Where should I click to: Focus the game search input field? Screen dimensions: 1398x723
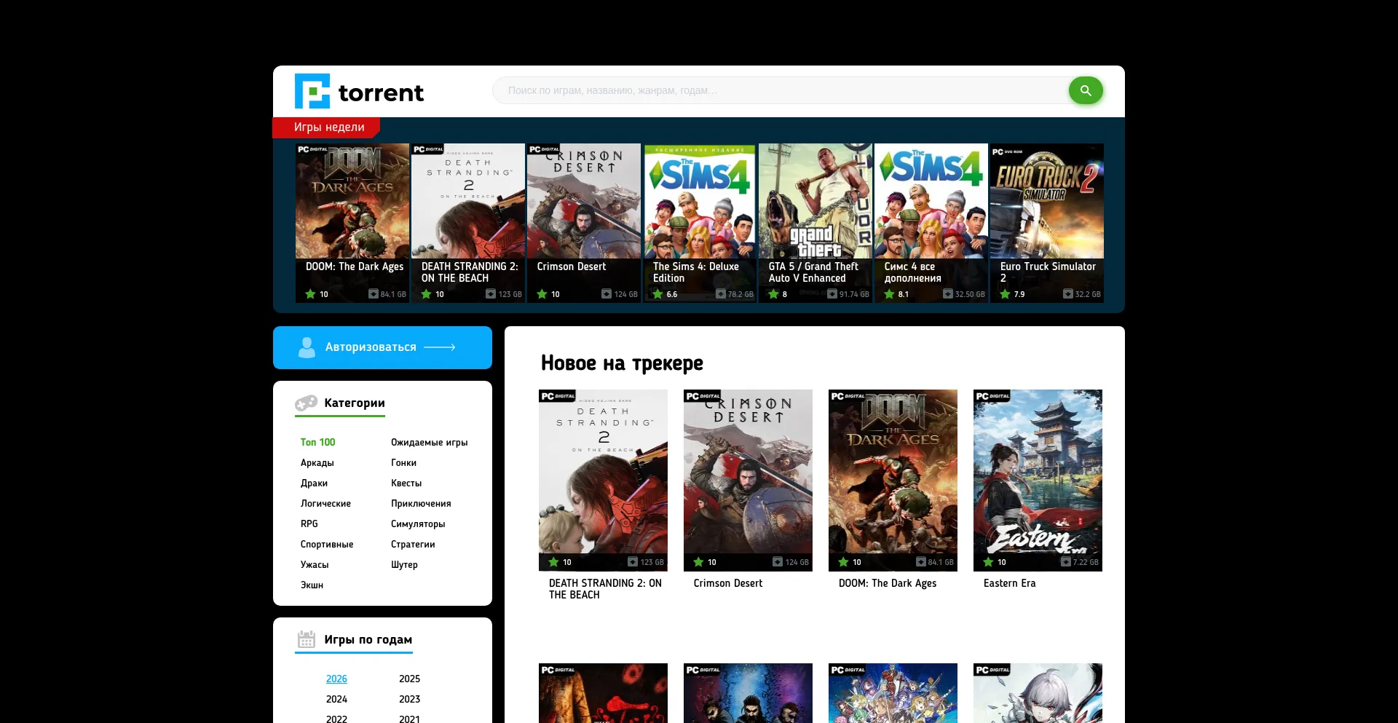[x=779, y=90]
